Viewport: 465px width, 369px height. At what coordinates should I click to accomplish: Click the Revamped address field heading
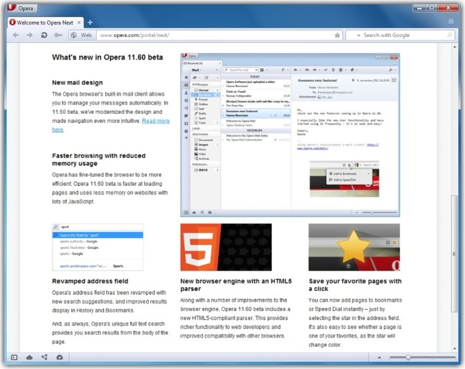[x=90, y=281]
